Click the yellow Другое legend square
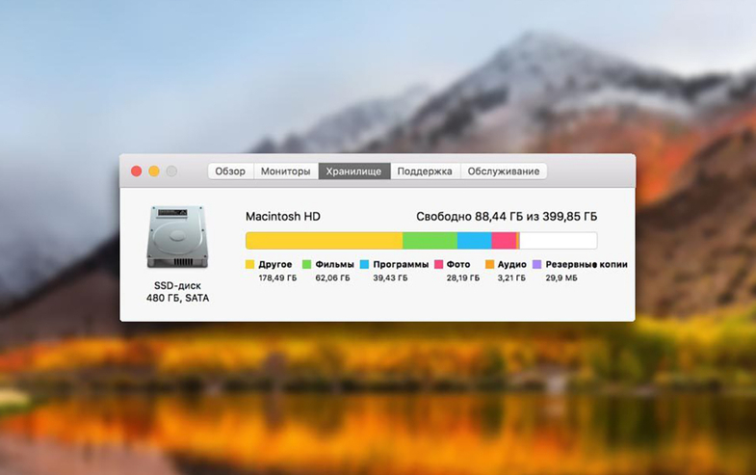Image resolution: width=756 pixels, height=475 pixels. (x=250, y=264)
